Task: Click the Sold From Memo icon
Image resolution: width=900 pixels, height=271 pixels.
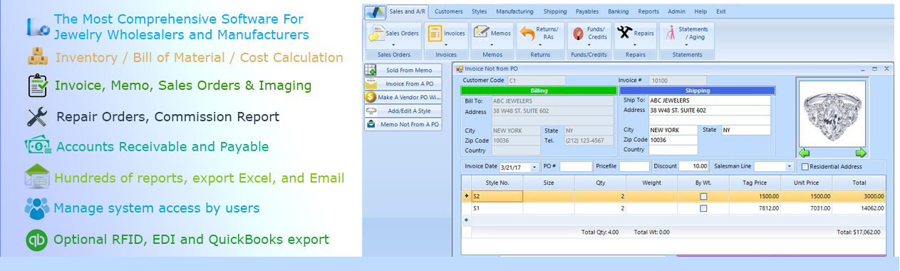Action: [x=371, y=70]
